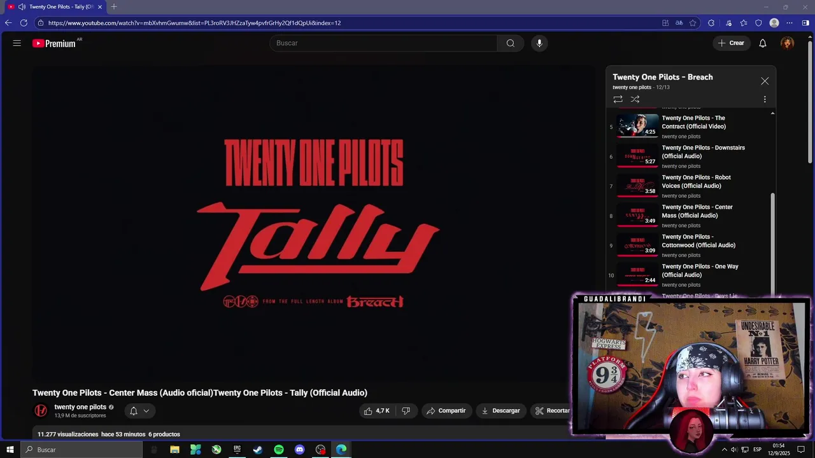This screenshot has width=815, height=458.
Task: Open ESP language input indicator
Action: coord(758,450)
